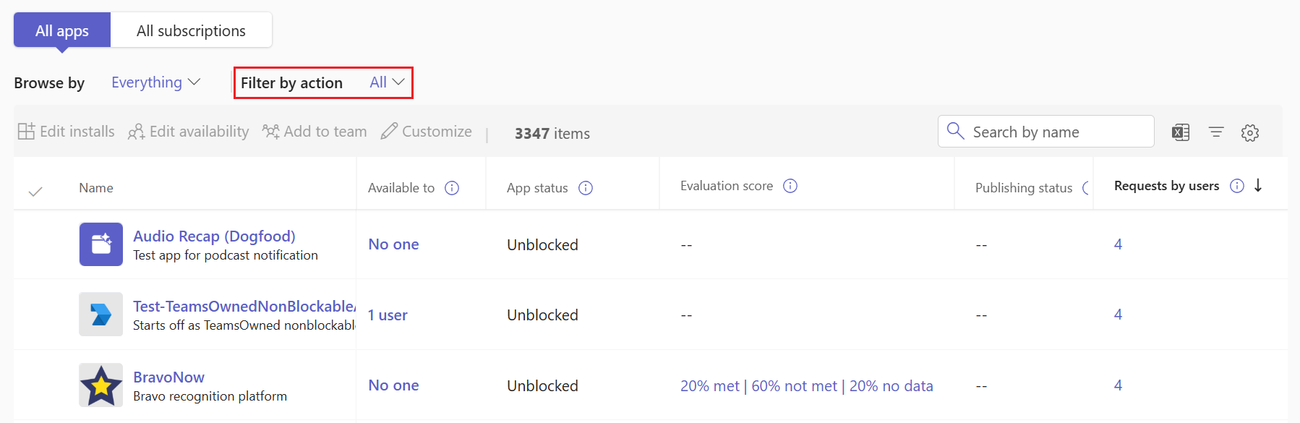Open the Audio Recap (Dogfood) app link
The image size is (1300, 423).
214,236
